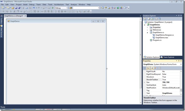This screenshot has width=185, height=111.
Task: Click View Designer icon in Solution Explorer
Action: click(159, 19)
